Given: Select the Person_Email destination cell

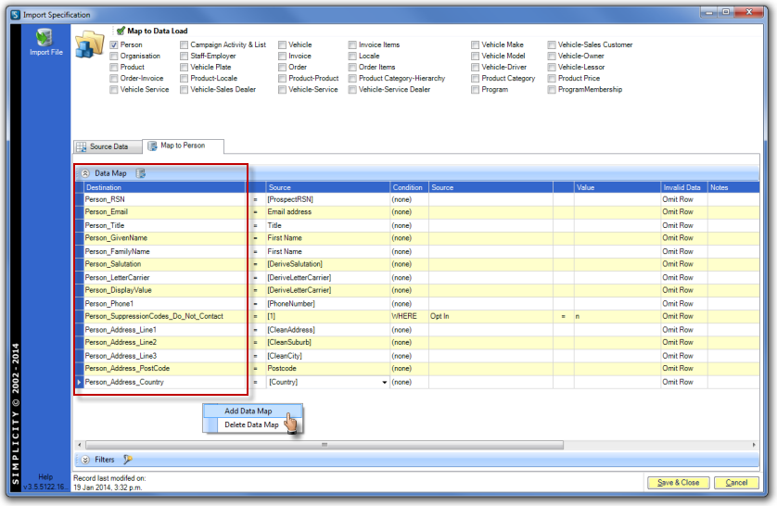Looking at the screenshot, I should click(164, 212).
